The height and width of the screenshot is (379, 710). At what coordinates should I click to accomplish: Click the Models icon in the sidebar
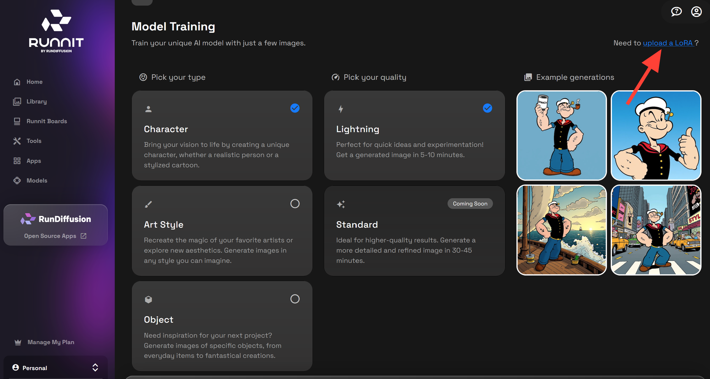(17, 181)
